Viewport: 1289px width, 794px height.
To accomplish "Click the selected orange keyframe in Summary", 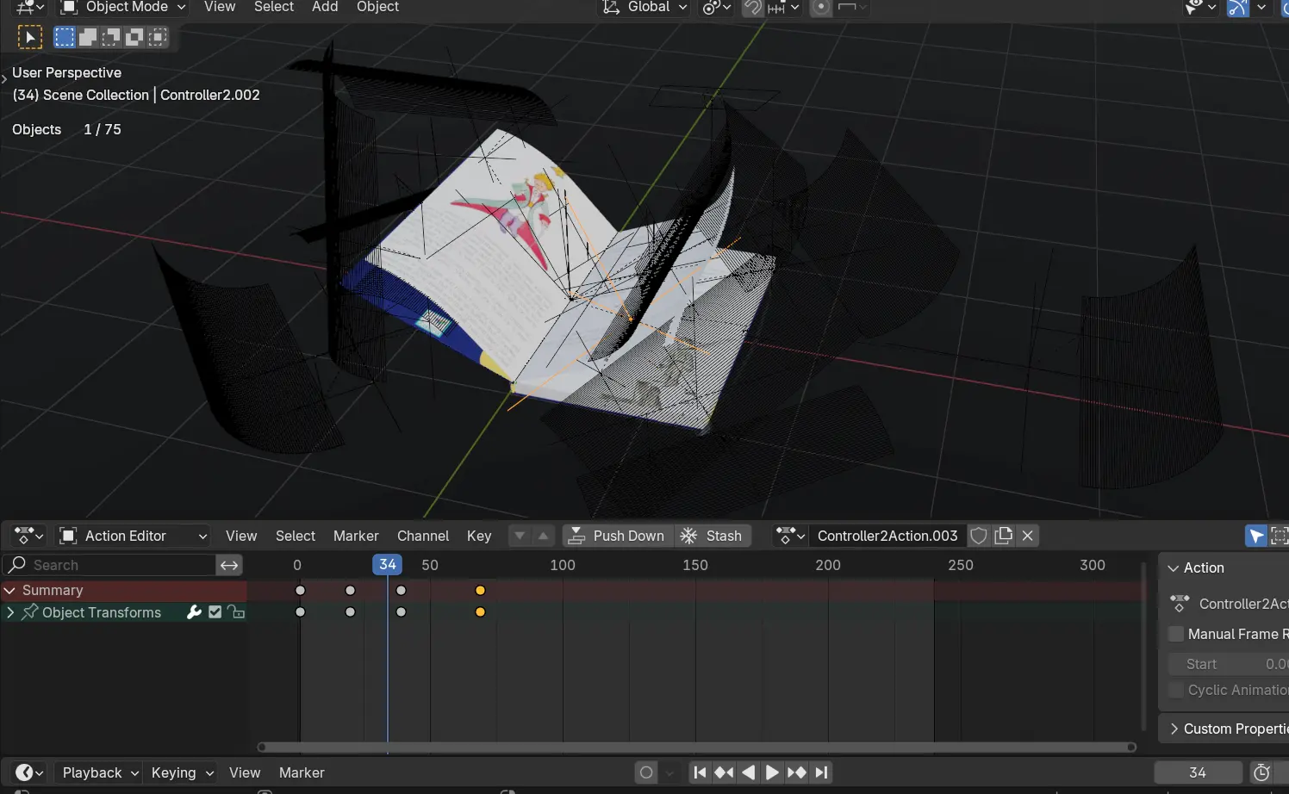I will [x=480, y=591].
